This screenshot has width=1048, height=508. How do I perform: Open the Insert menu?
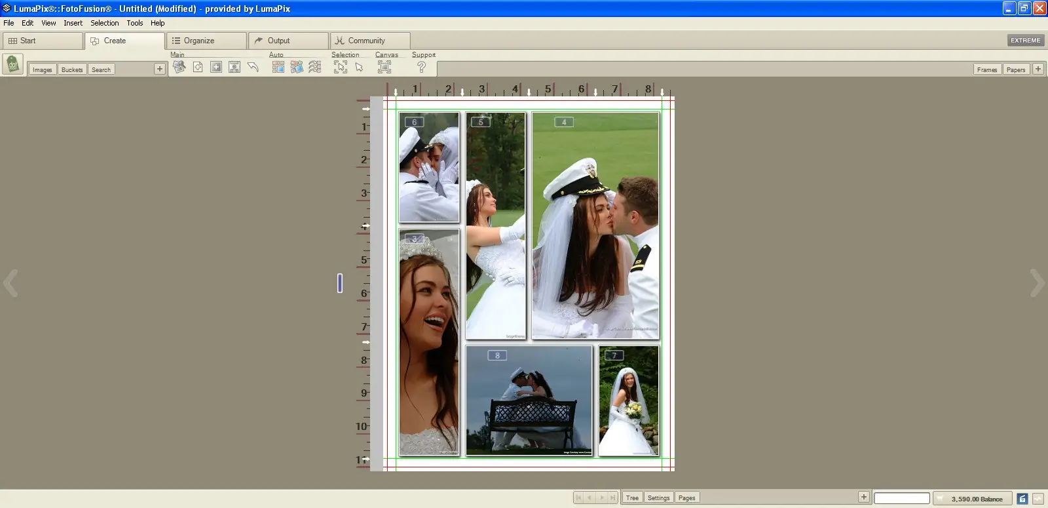[x=73, y=23]
